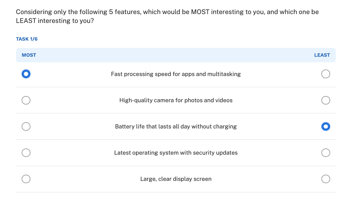Viewport: 361px width, 214px height.
Task: Click the row 'High-quality camera for photos and videos'
Action: point(176,100)
